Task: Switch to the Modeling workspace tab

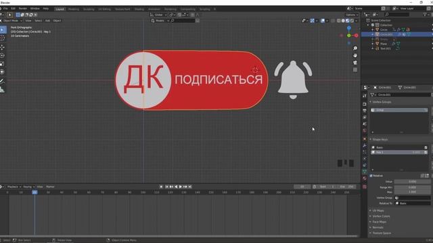Action: [x=74, y=9]
